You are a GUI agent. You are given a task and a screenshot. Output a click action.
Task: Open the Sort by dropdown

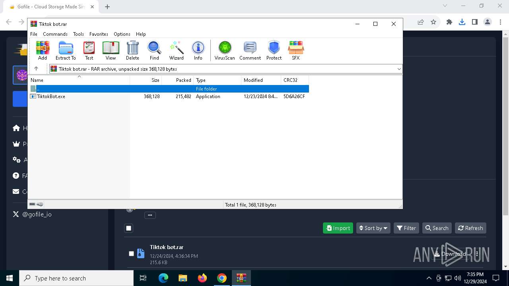point(373,228)
